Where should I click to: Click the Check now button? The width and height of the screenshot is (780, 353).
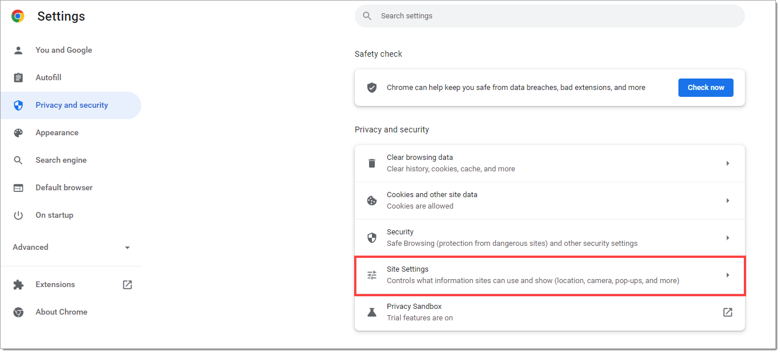(706, 88)
